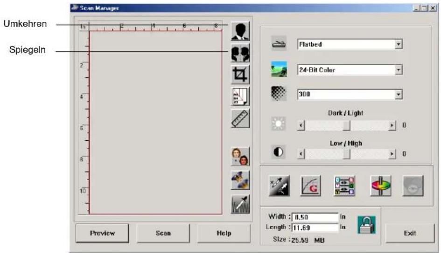Click inside the red-bordered preview area
Viewport: 441px width, 253px height.
pyautogui.click(x=155, y=123)
